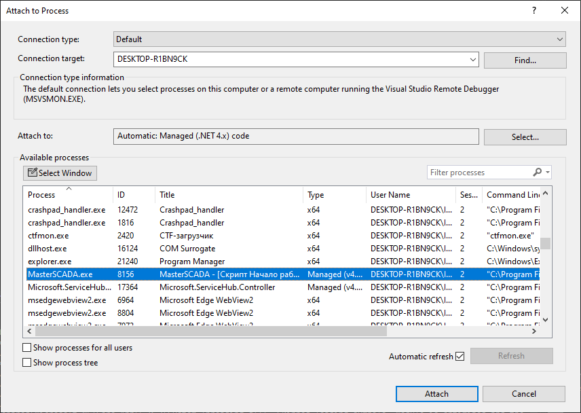Click the "ctfmon.exe" command line cell
The width and height of the screenshot is (581, 413).
point(510,236)
